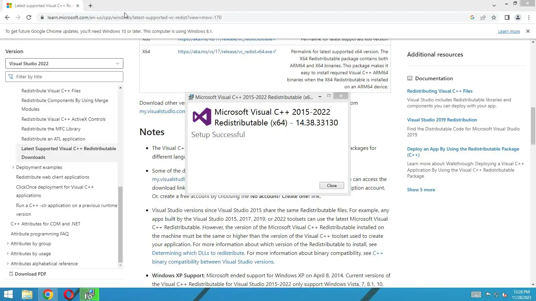Open the tab search chevron

(494, 6)
